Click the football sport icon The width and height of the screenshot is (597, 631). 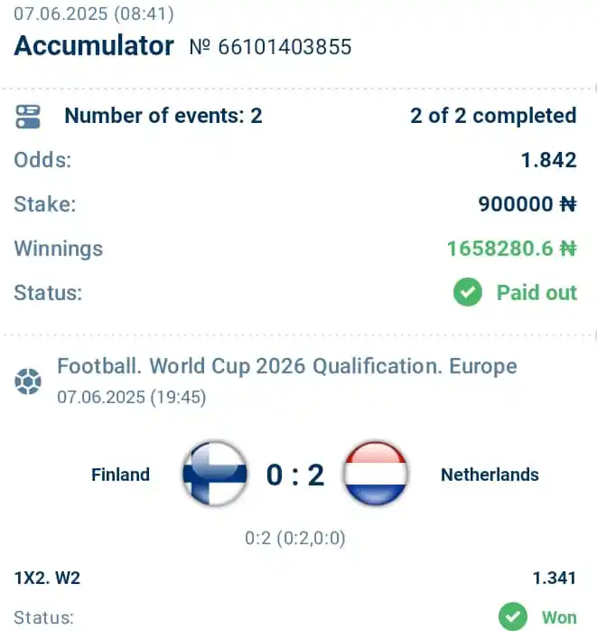tap(28, 381)
